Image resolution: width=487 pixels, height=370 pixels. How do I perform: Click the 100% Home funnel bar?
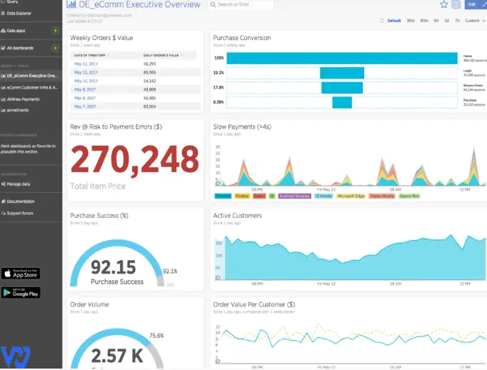[342, 58]
